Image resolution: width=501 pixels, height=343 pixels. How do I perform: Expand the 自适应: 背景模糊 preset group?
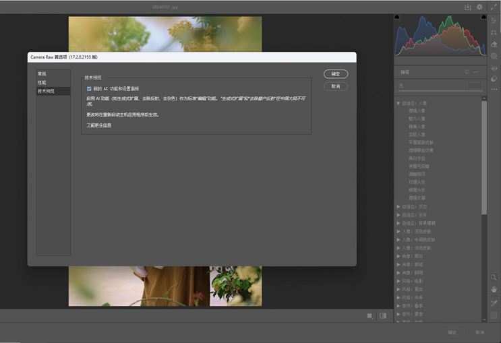coord(399,223)
